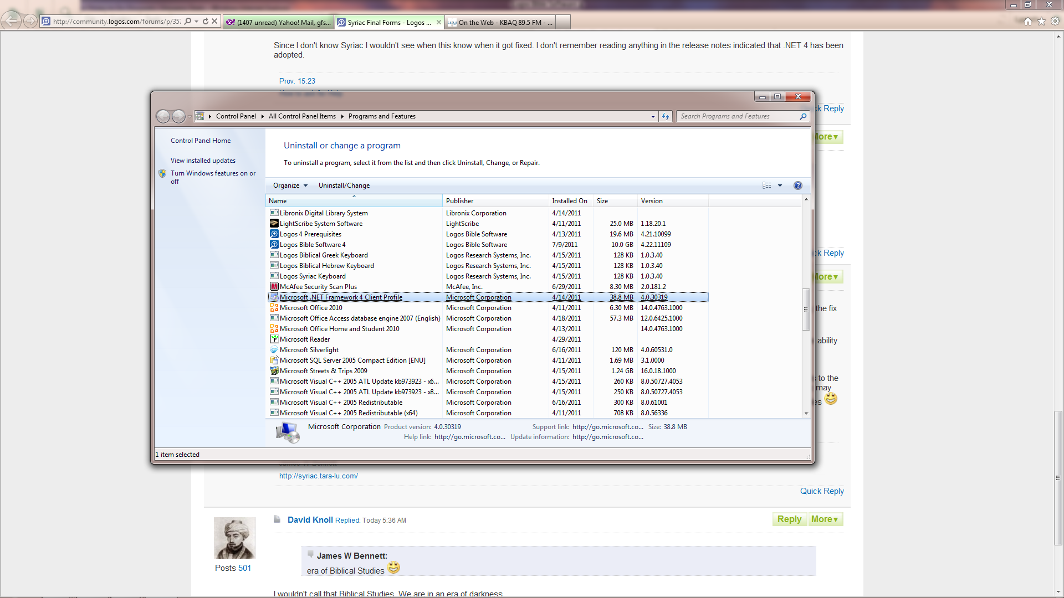This screenshot has height=598, width=1064.
Task: Click Turn Windows features on or off
Action: pyautogui.click(x=213, y=177)
